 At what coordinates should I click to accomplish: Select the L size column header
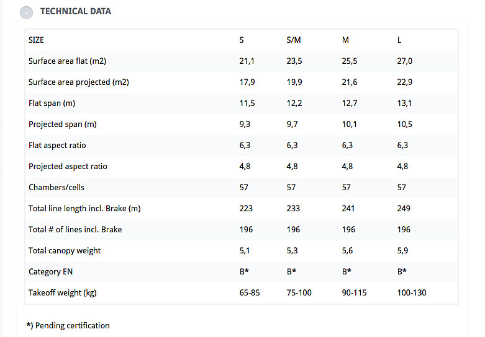(399, 40)
